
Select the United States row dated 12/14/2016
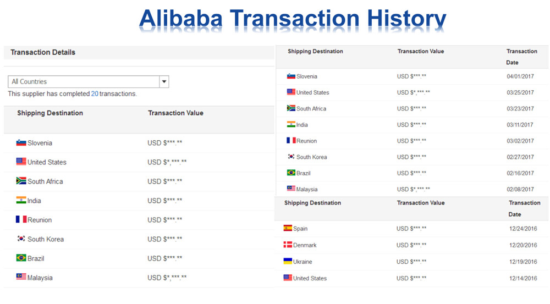click(411, 278)
